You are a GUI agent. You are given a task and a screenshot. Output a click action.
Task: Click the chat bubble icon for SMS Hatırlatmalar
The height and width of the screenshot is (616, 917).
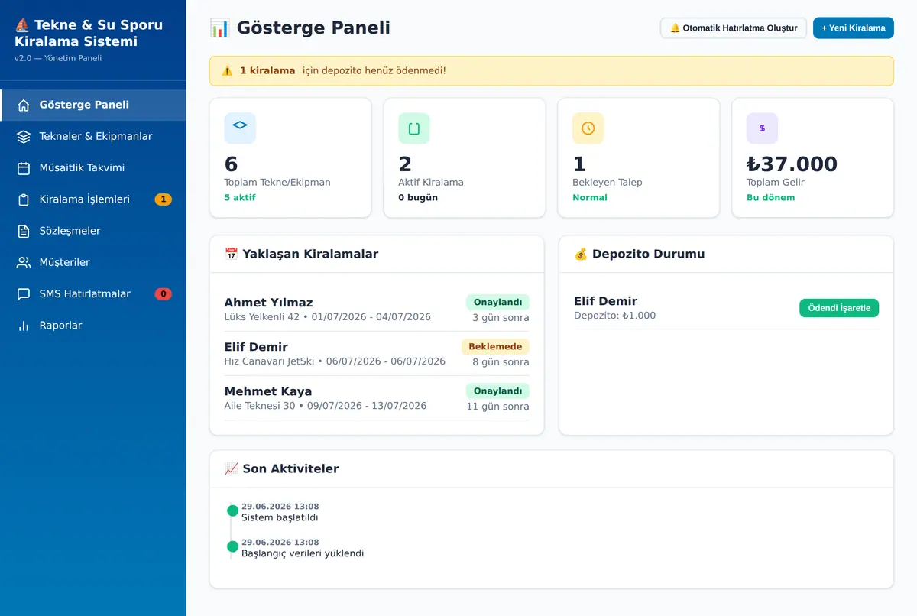click(x=24, y=294)
